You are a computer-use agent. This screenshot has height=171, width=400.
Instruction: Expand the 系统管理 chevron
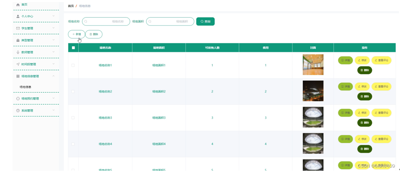(54, 110)
